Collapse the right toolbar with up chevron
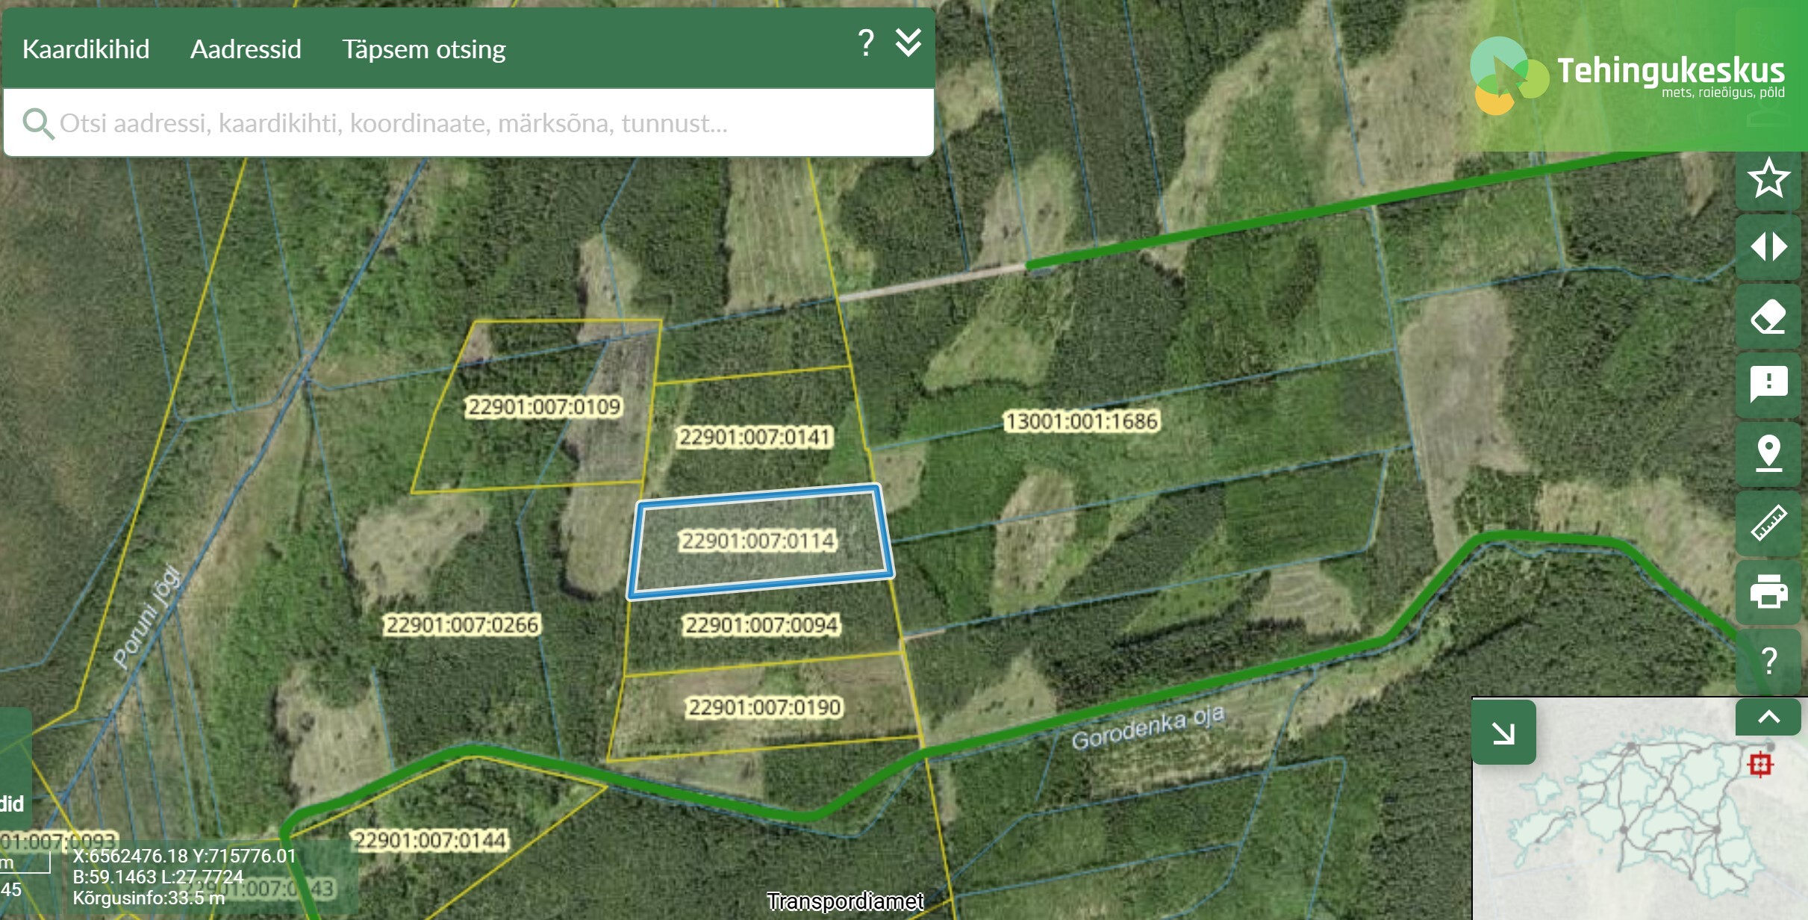 (1768, 718)
